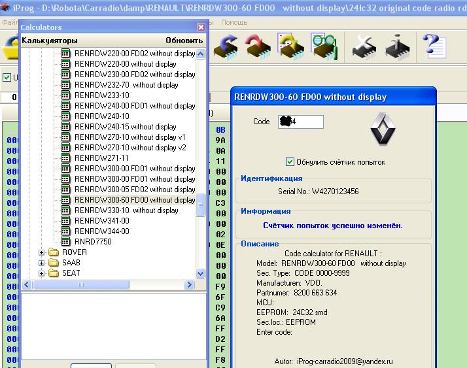Close the Calculators panel
Screen dimensions: 467x368
click(x=201, y=27)
